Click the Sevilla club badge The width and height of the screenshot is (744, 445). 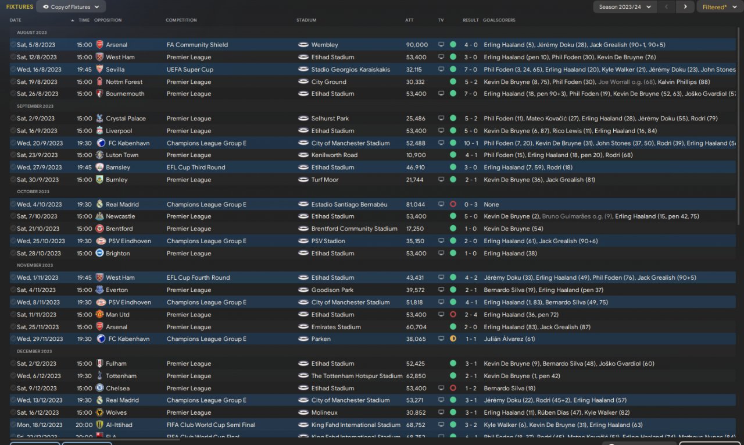pyautogui.click(x=99, y=69)
